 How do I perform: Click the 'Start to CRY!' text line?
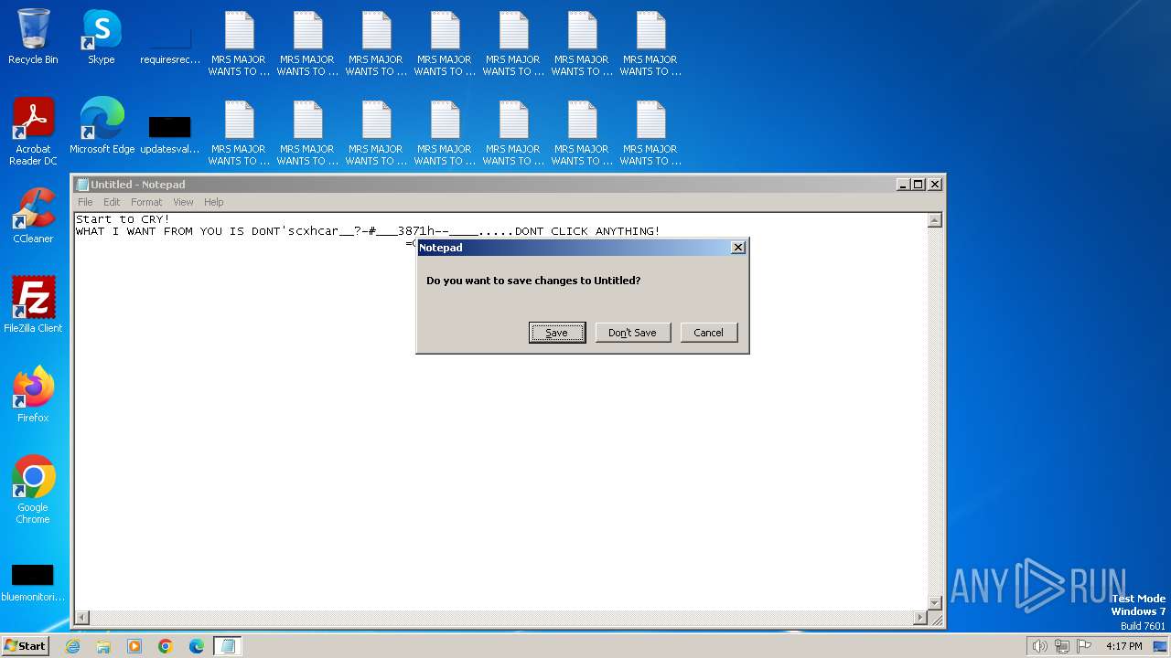123,219
